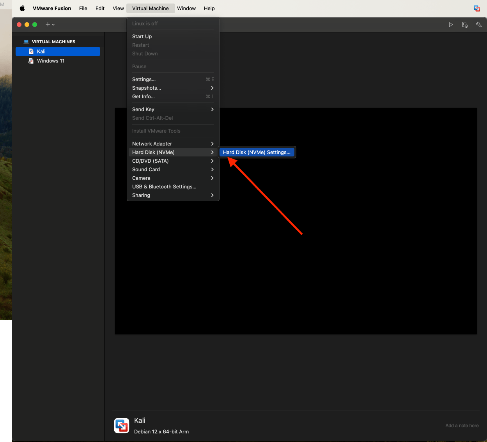Click the add virtual machine plus button
The width and height of the screenshot is (487, 442).
(50, 24)
